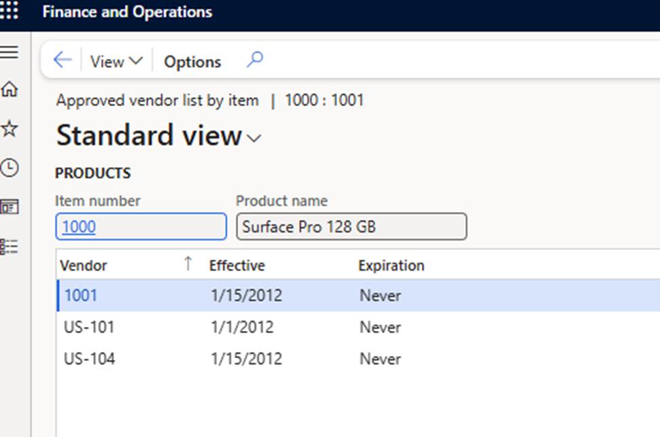660x437 pixels.
Task: Click the Product name field
Action: click(x=351, y=227)
